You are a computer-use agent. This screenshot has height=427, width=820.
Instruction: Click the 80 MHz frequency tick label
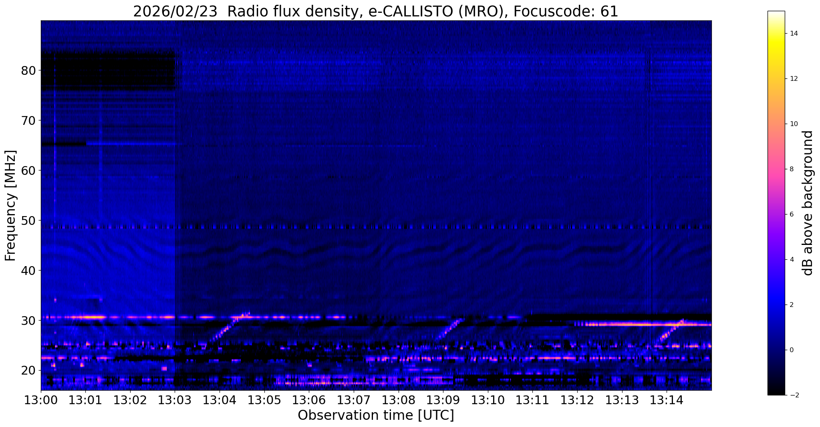tap(28, 70)
